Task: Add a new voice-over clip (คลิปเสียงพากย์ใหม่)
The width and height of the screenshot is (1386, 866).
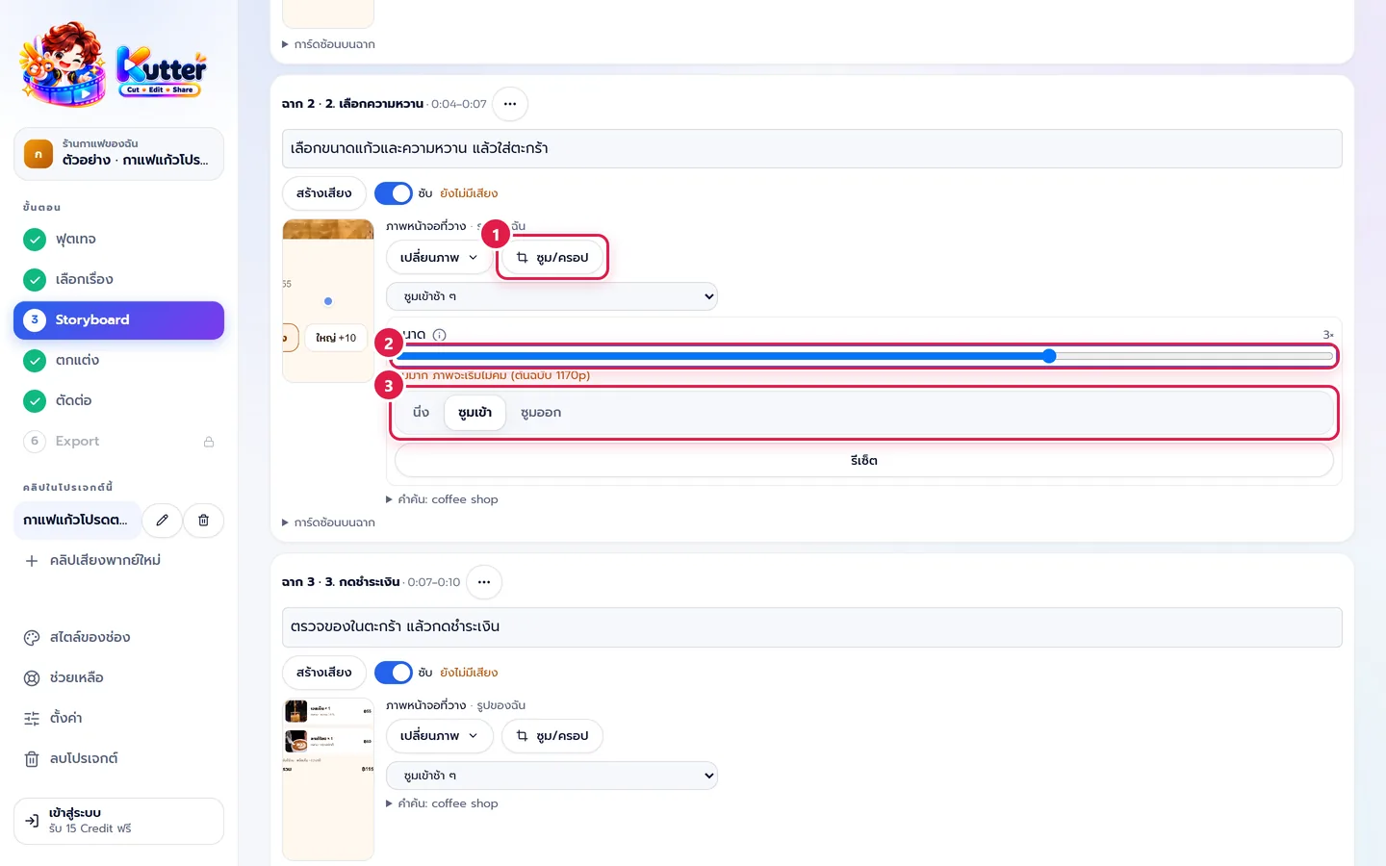Action: click(93, 560)
